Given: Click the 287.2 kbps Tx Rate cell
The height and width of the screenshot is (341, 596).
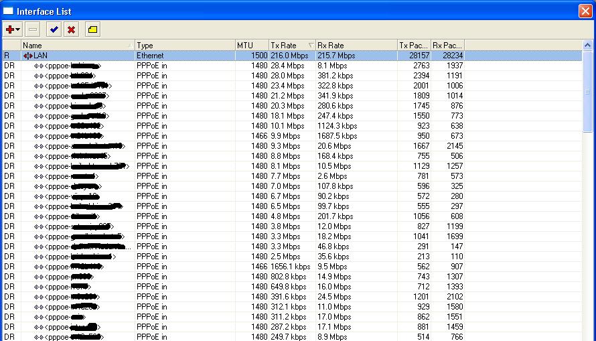Looking at the screenshot, I should [289, 327].
